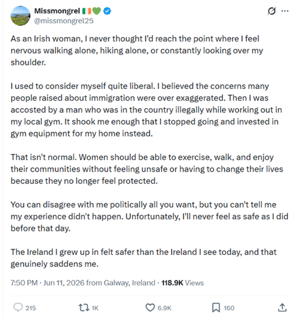Viewport: 301px width, 318px height.
Task: Open the three-dot more options menu
Action: coord(285,11)
